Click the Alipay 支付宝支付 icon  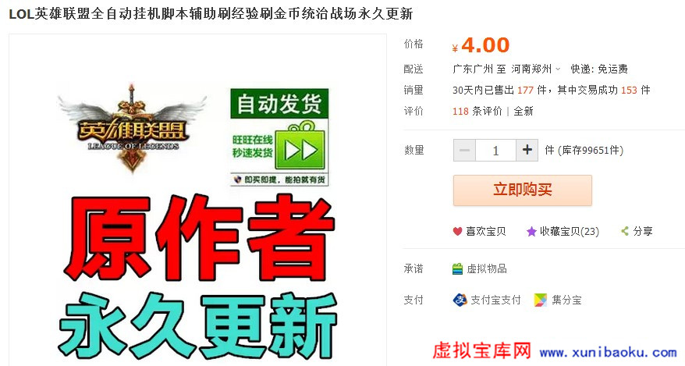(460, 300)
